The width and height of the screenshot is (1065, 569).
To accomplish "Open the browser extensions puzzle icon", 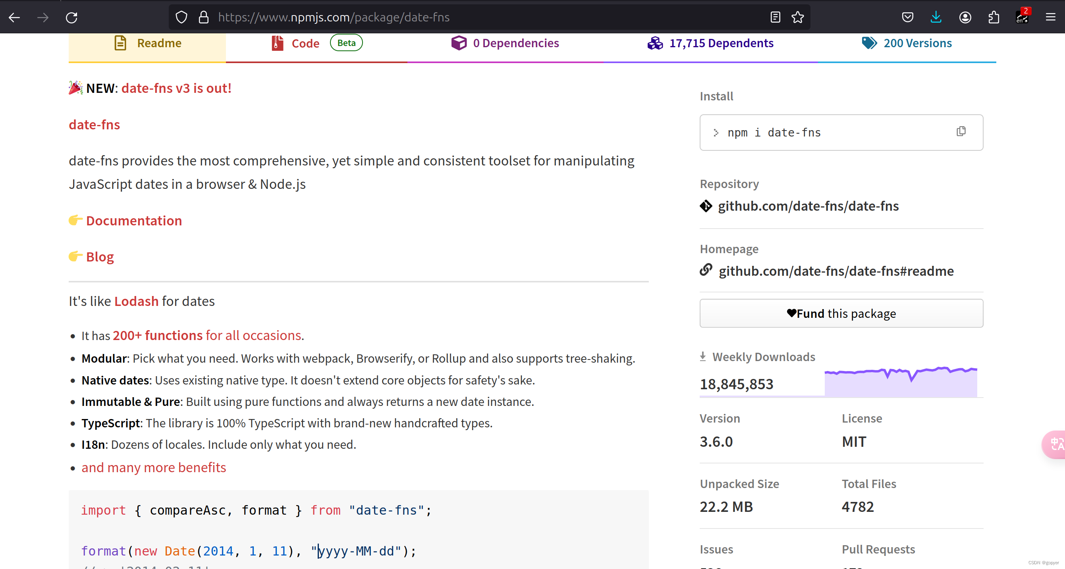I will [994, 17].
